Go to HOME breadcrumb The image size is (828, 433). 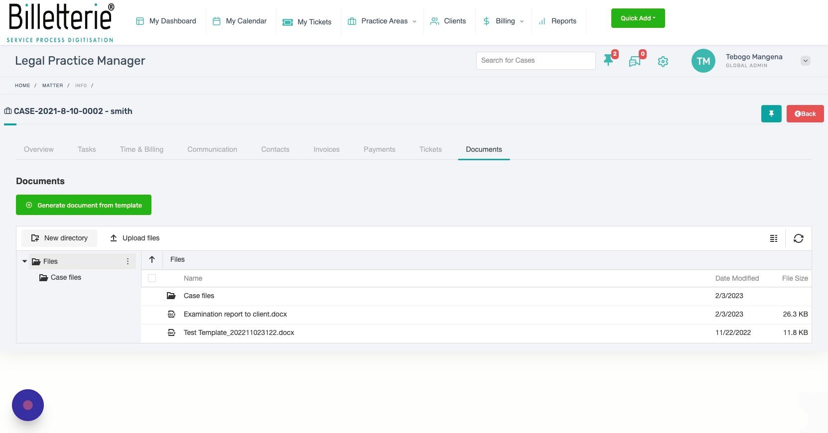(22, 86)
